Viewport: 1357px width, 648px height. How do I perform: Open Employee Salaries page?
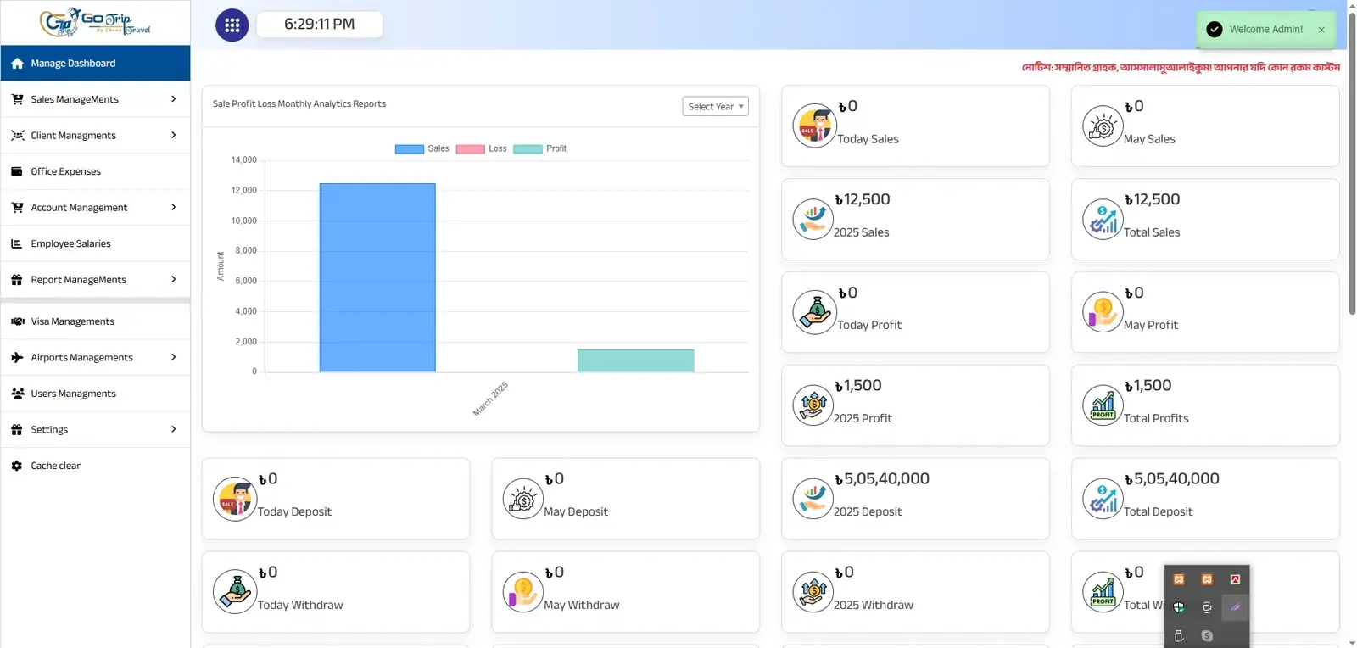(71, 243)
